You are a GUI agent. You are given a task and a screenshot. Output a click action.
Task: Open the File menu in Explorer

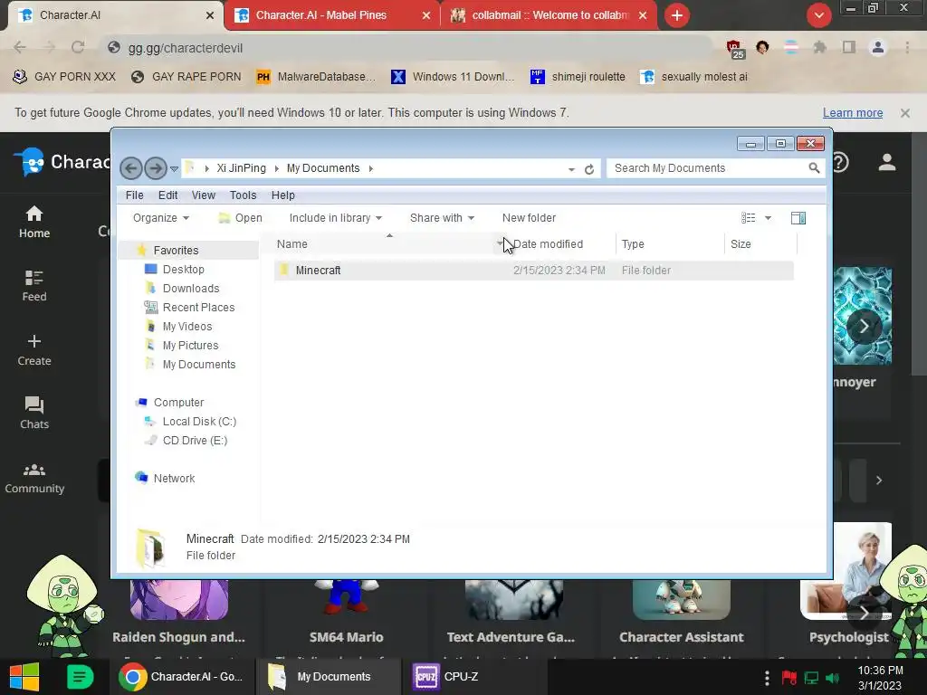[x=134, y=195]
